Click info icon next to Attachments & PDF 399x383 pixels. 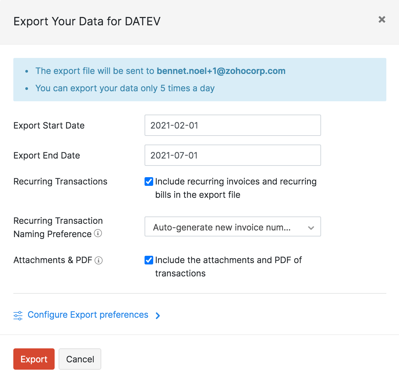click(99, 260)
